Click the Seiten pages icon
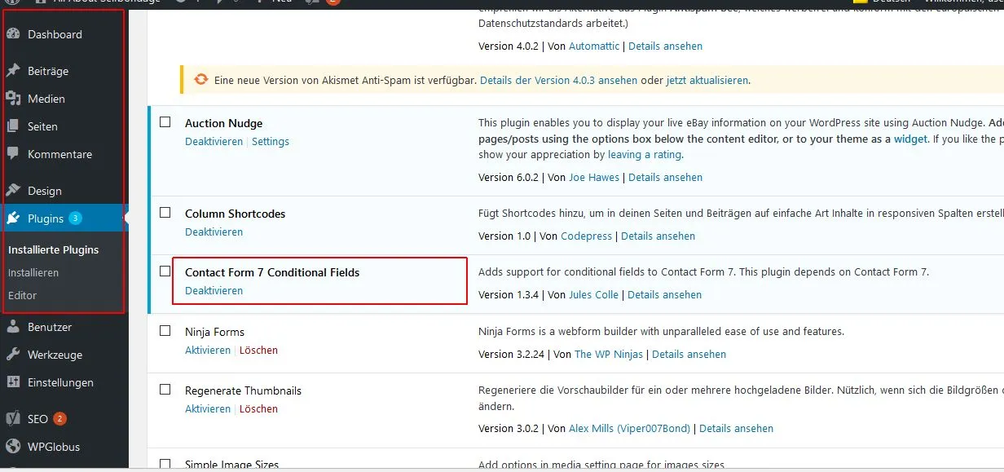This screenshot has width=1004, height=472. (x=13, y=126)
